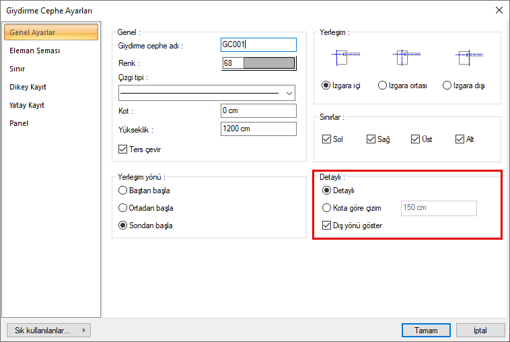
Task: Click the Renk gray color swatch
Action: [x=268, y=63]
